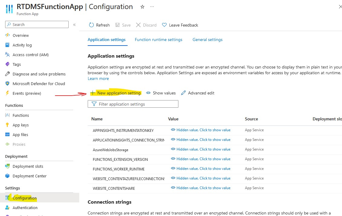Collapse the sidebar with the double chevron
This screenshot has height=216, width=342.
[74, 24]
